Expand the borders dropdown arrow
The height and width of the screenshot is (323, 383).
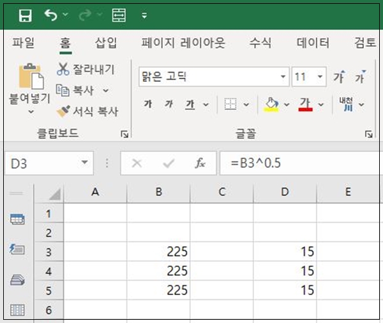[246, 105]
